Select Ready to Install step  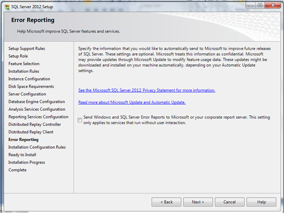(22, 155)
